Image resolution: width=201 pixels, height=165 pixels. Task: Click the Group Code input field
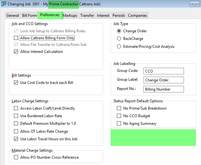tap(163, 71)
